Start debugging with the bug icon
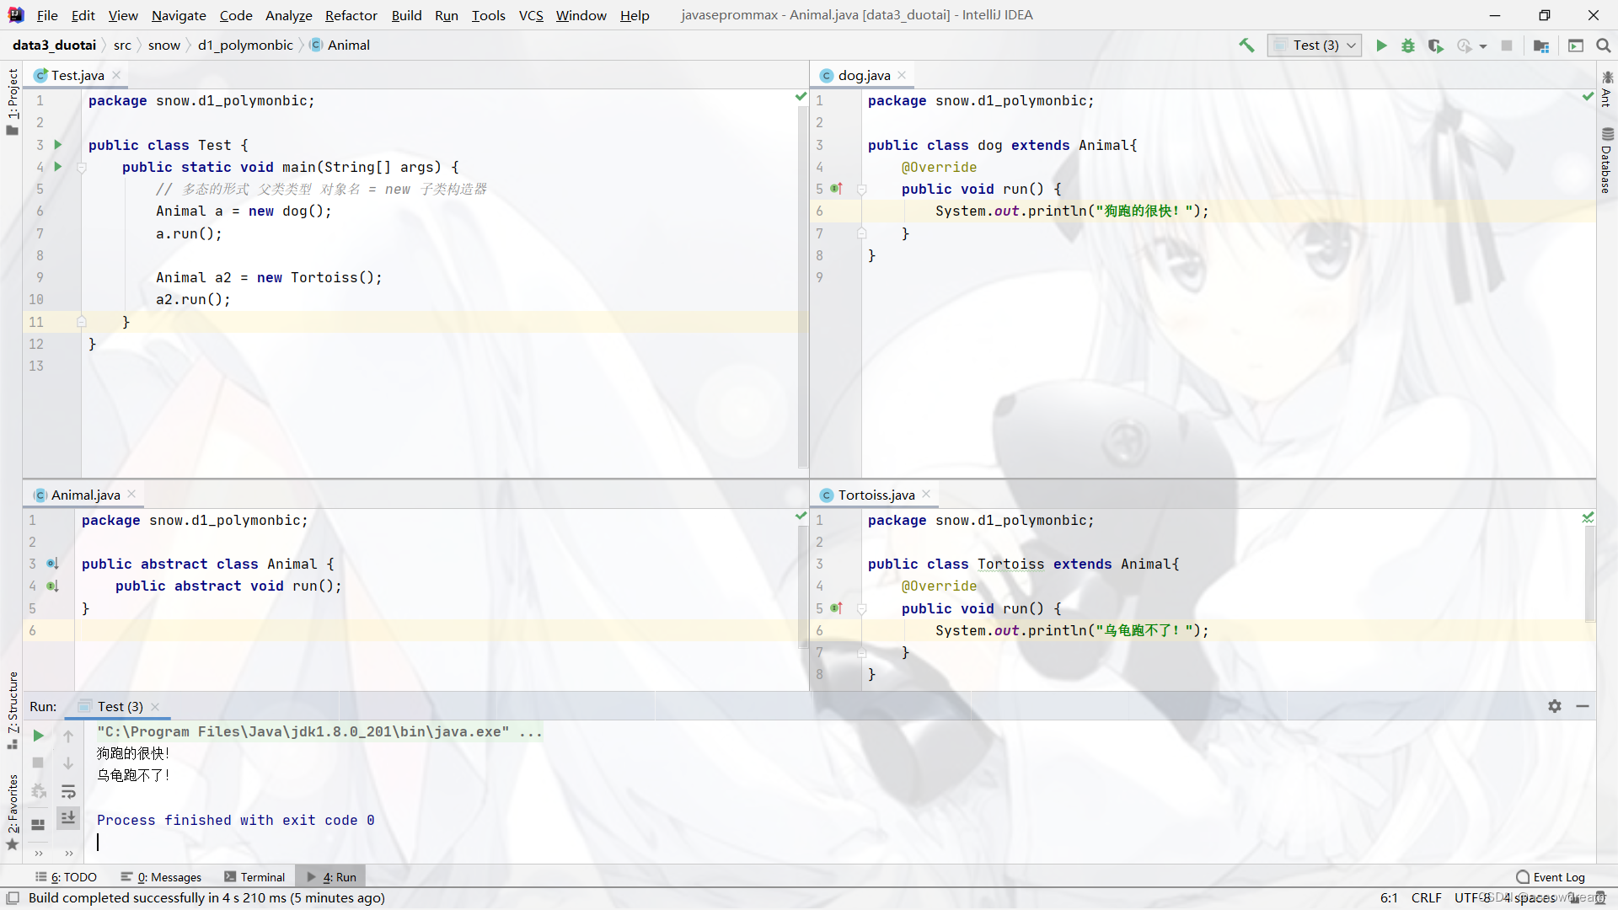 tap(1408, 45)
